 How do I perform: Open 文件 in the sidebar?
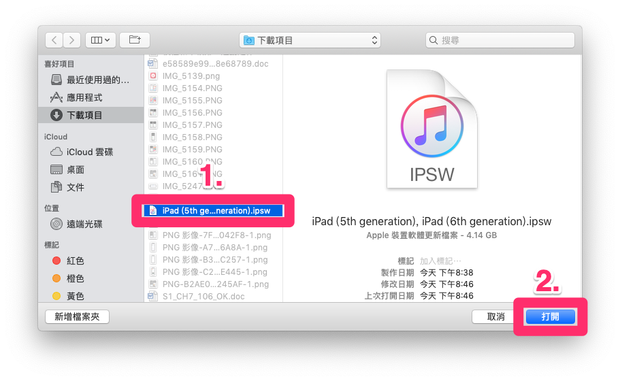coord(91,187)
